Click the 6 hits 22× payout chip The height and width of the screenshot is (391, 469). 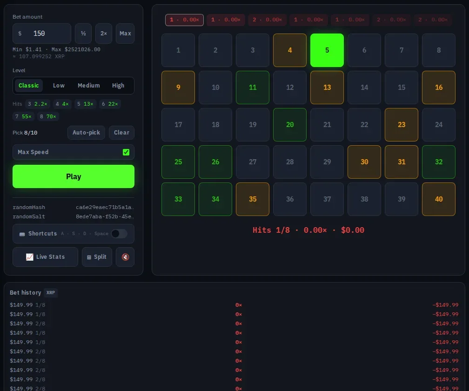(x=110, y=104)
